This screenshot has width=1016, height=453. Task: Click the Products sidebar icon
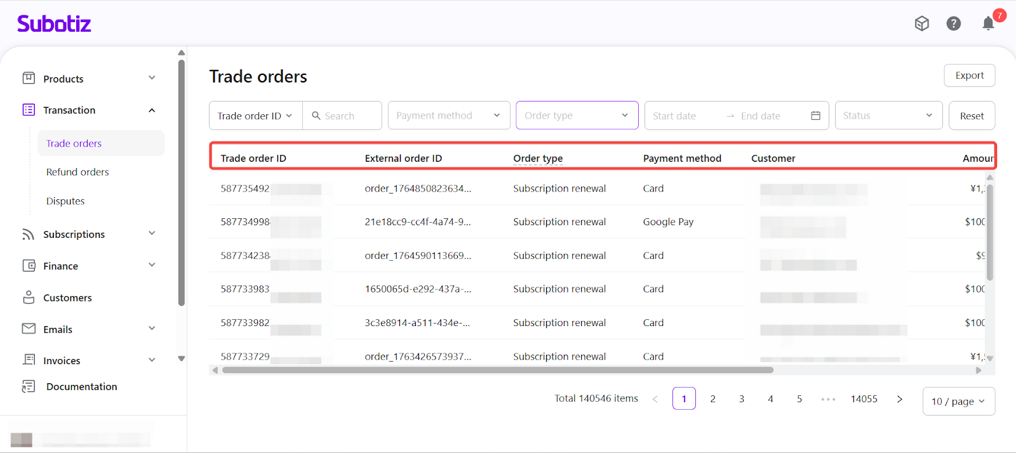29,79
